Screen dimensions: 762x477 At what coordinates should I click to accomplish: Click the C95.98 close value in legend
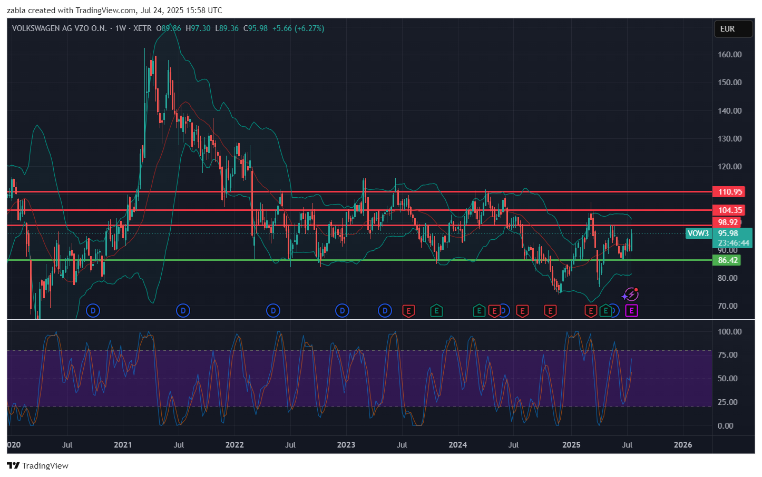click(256, 28)
